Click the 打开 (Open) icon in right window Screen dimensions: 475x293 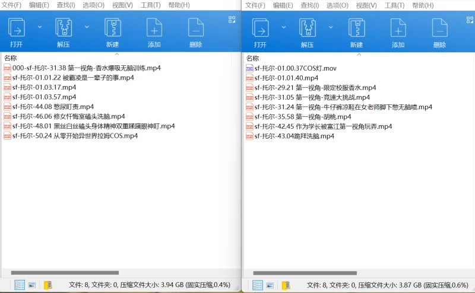click(260, 27)
